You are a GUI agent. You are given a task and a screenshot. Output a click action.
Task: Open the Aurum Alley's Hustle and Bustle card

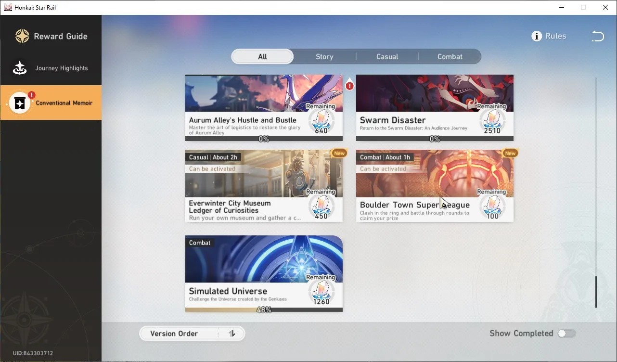tap(264, 108)
